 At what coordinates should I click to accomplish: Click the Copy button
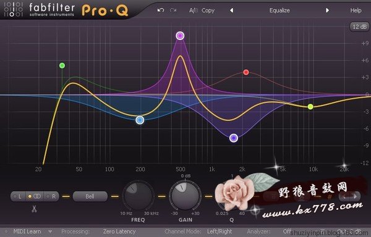point(208,10)
